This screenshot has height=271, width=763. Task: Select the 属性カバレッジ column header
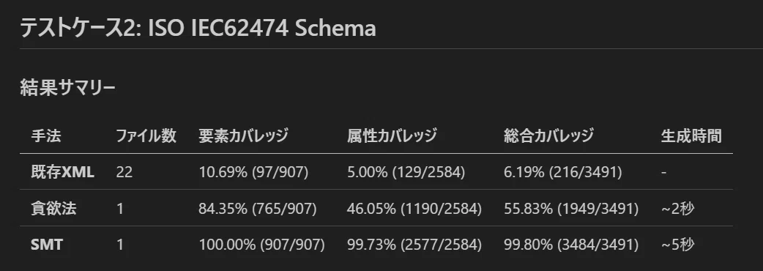tap(392, 136)
